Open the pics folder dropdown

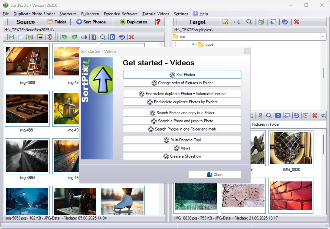[x=323, y=37]
